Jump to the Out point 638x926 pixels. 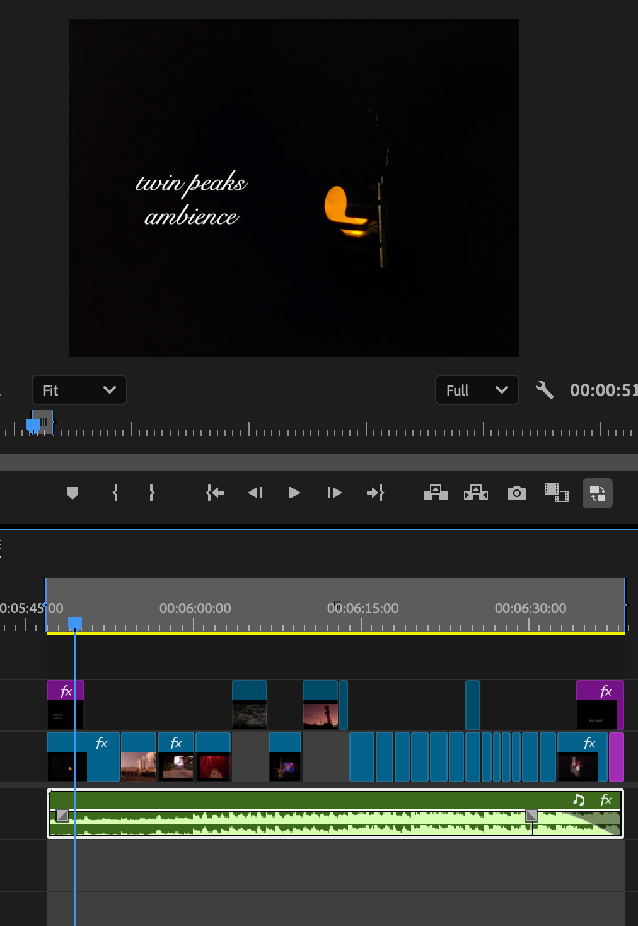pos(376,493)
